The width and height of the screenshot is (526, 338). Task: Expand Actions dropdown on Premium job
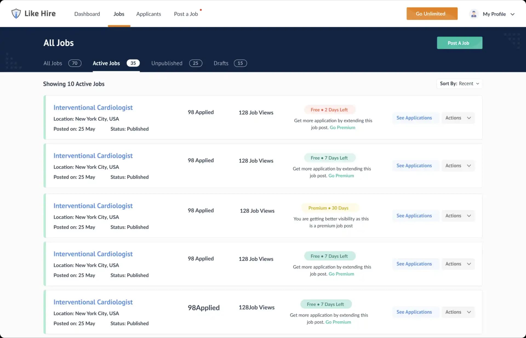coord(458,216)
